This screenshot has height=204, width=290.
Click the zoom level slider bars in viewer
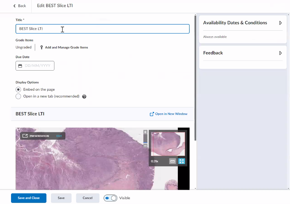[145, 139]
